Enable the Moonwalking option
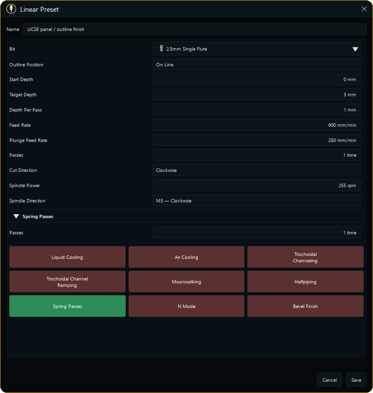The height and width of the screenshot is (393, 373). coord(186,281)
